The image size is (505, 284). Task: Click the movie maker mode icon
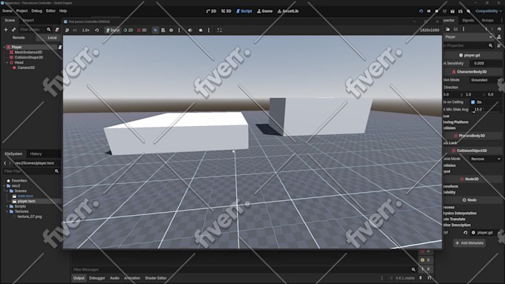[x=469, y=11]
